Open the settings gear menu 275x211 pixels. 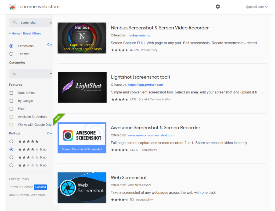point(218,7)
